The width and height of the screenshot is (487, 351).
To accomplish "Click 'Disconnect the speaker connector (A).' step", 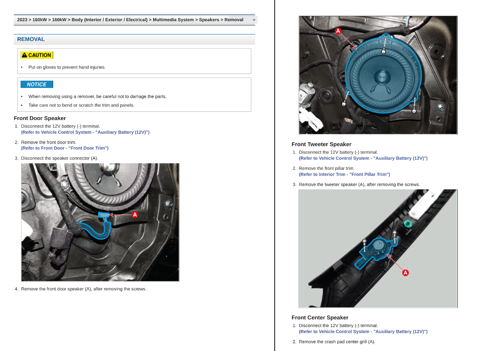I will click(x=60, y=158).
